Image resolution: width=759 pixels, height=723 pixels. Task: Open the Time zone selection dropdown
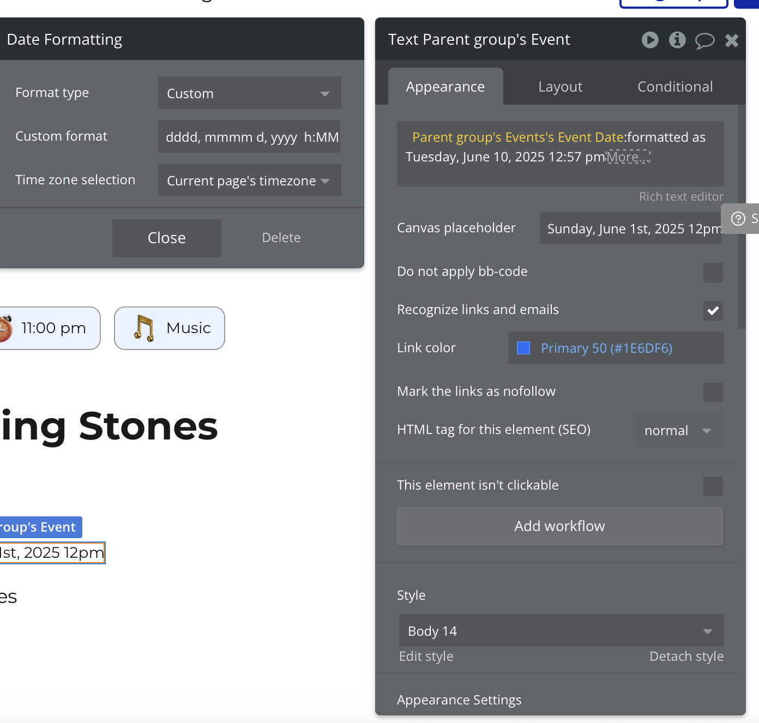coord(249,180)
